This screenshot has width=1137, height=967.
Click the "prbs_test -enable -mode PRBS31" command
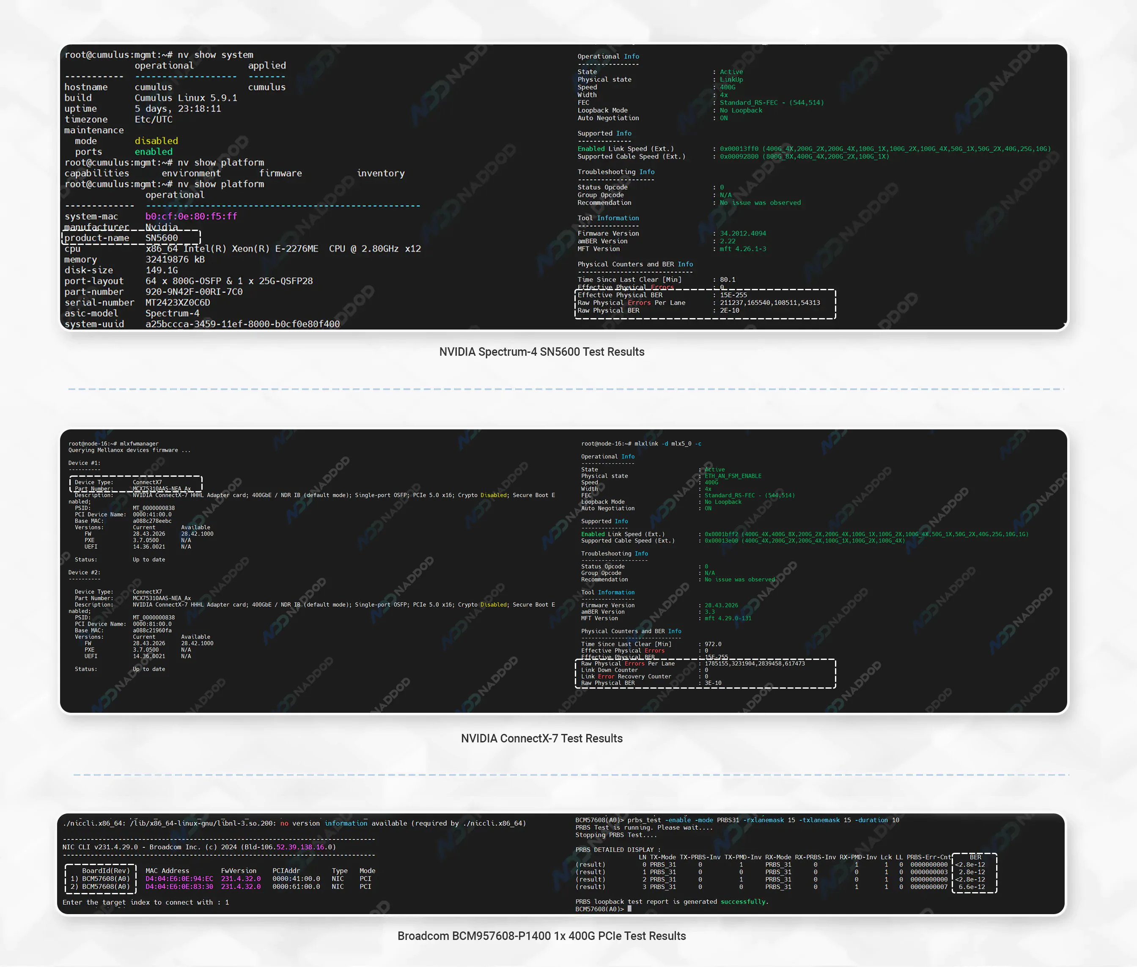click(763, 820)
